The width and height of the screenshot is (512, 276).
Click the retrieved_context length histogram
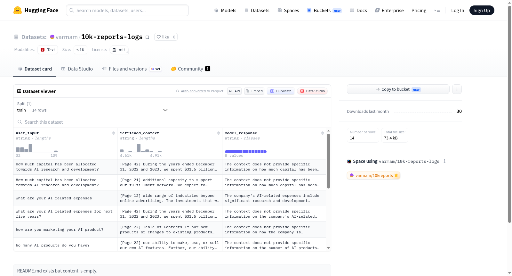tap(141, 148)
